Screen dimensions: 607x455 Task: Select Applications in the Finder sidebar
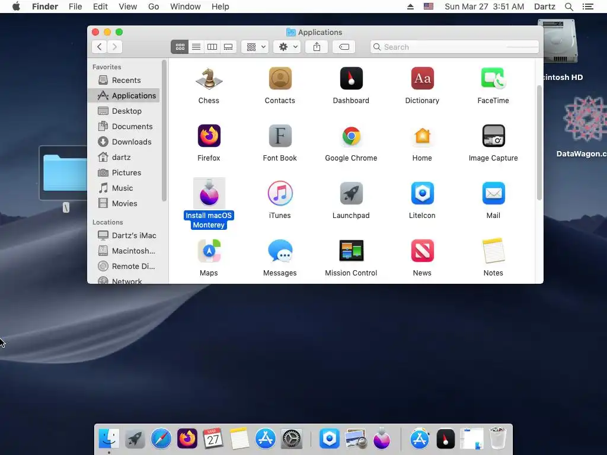(123, 95)
